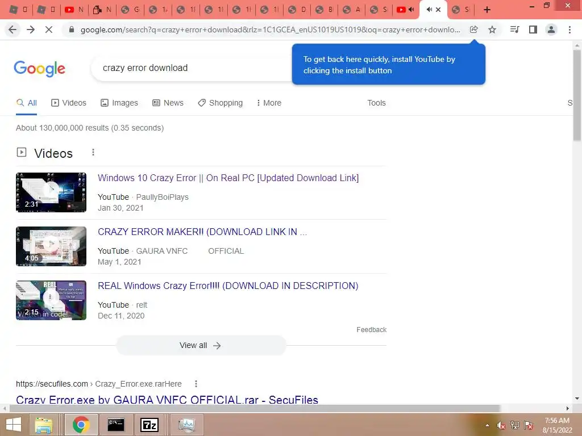
Task: Open REAL Windows Crazy Error link
Action: pos(228,286)
